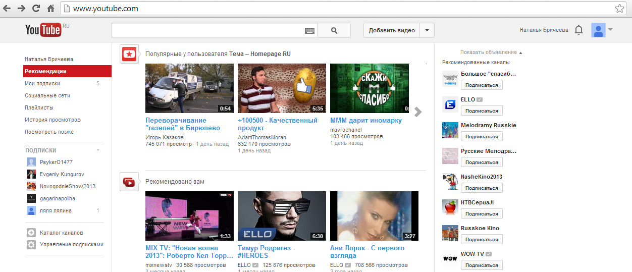Click the Рекомендовано вам section icon
The width and height of the screenshot is (632, 272).
(129, 182)
